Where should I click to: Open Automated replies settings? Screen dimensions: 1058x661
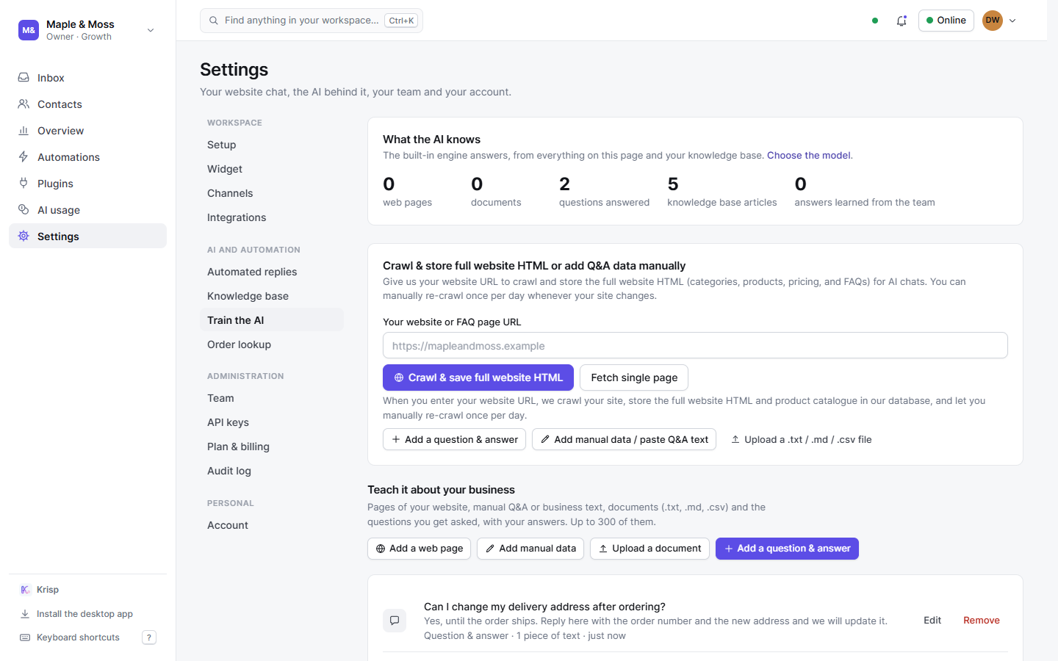point(272,272)
